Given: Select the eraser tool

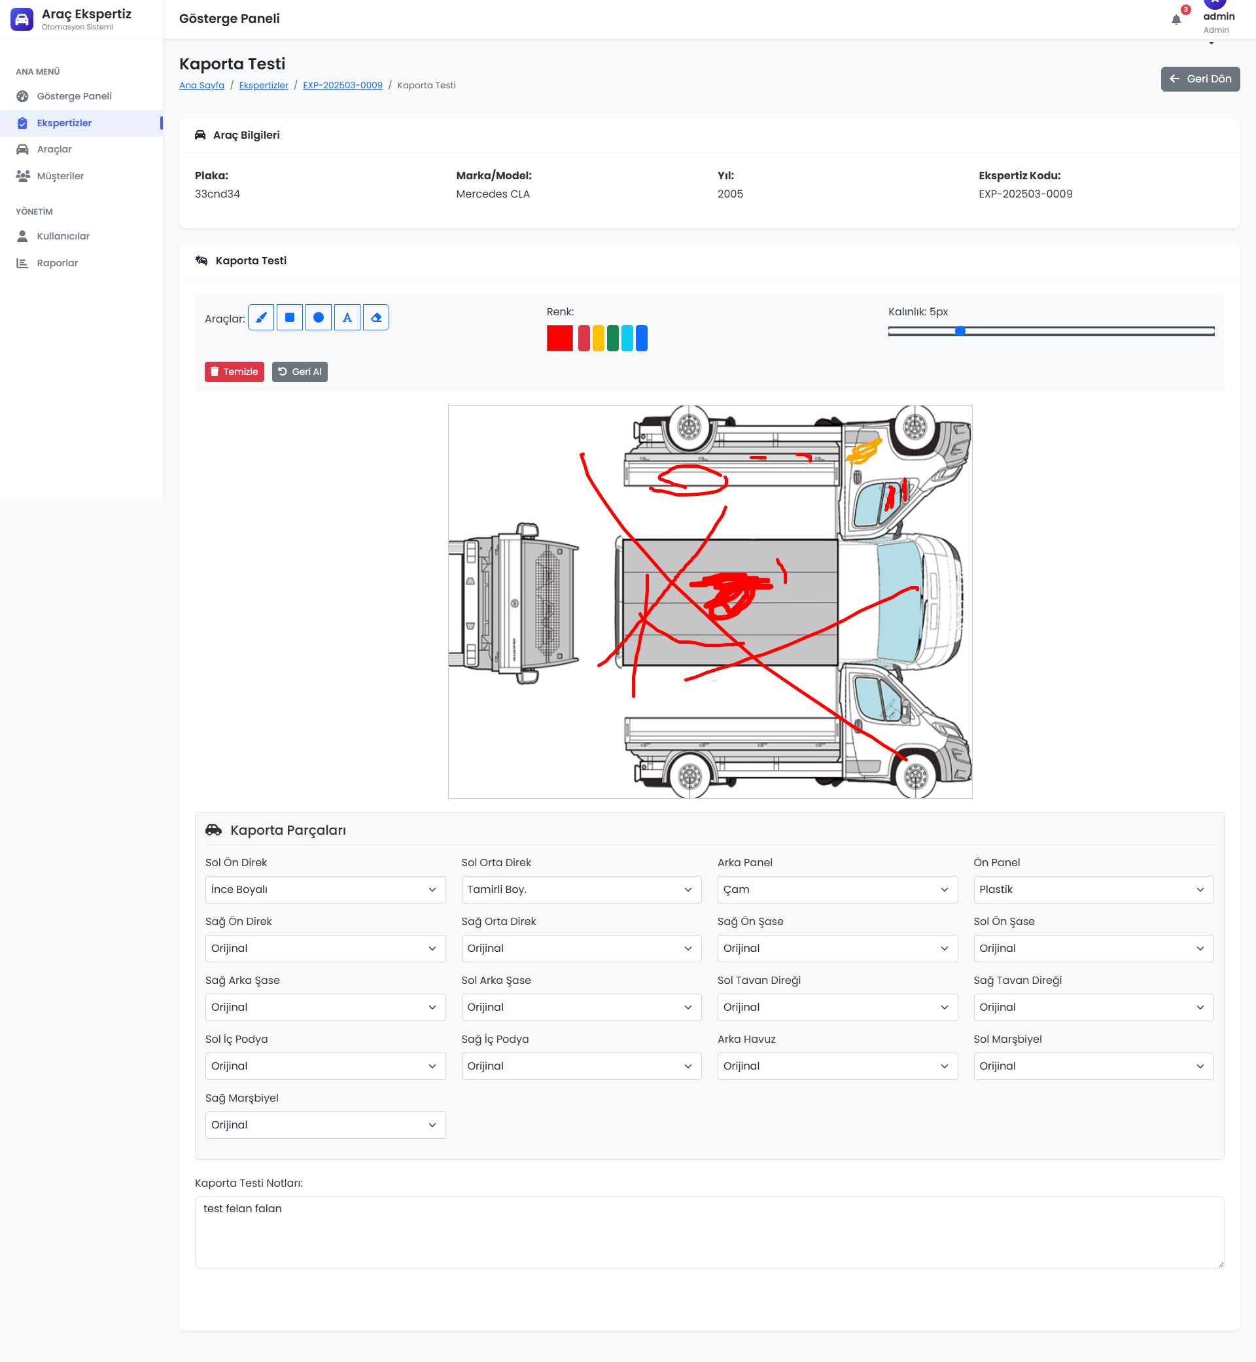Looking at the screenshot, I should (376, 317).
